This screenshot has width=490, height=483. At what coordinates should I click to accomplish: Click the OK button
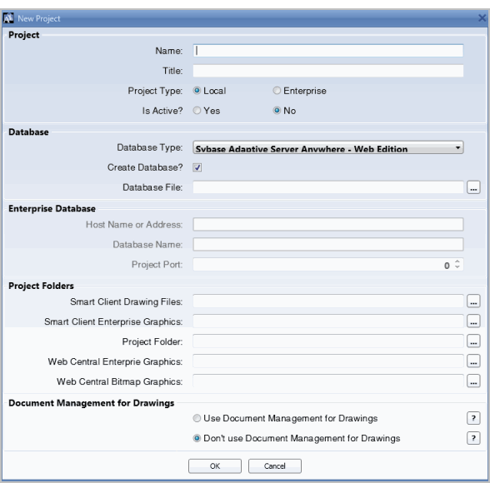click(215, 466)
